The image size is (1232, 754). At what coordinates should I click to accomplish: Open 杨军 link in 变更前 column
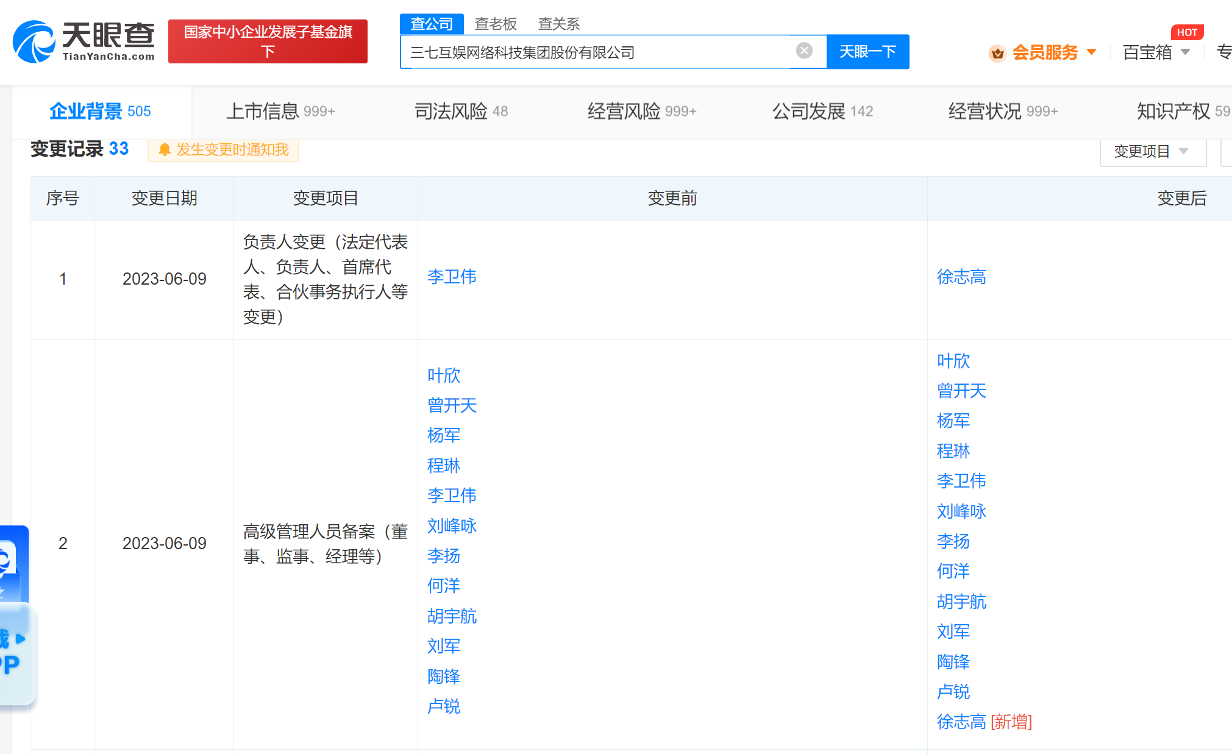pyautogui.click(x=444, y=435)
